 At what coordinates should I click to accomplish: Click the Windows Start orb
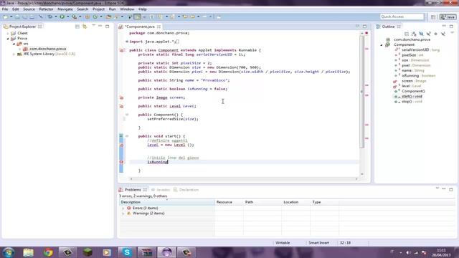point(9,252)
